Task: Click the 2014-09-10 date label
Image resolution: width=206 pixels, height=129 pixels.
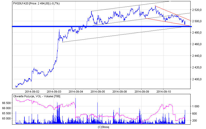Action: pyautogui.click(x=164, y=92)
